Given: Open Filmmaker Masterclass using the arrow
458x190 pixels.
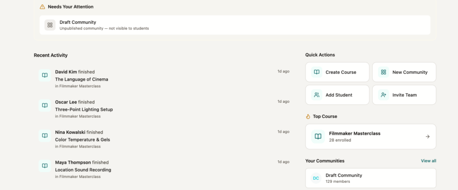Looking at the screenshot, I should click(427, 137).
